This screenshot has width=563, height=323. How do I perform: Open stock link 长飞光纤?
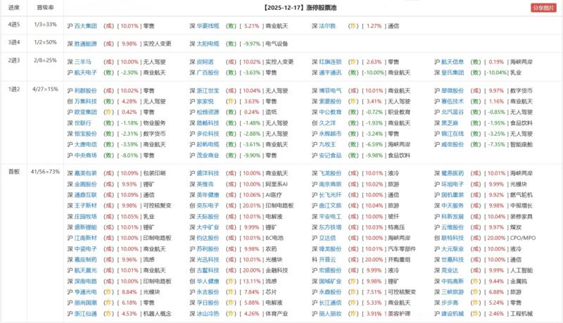[330, 195]
